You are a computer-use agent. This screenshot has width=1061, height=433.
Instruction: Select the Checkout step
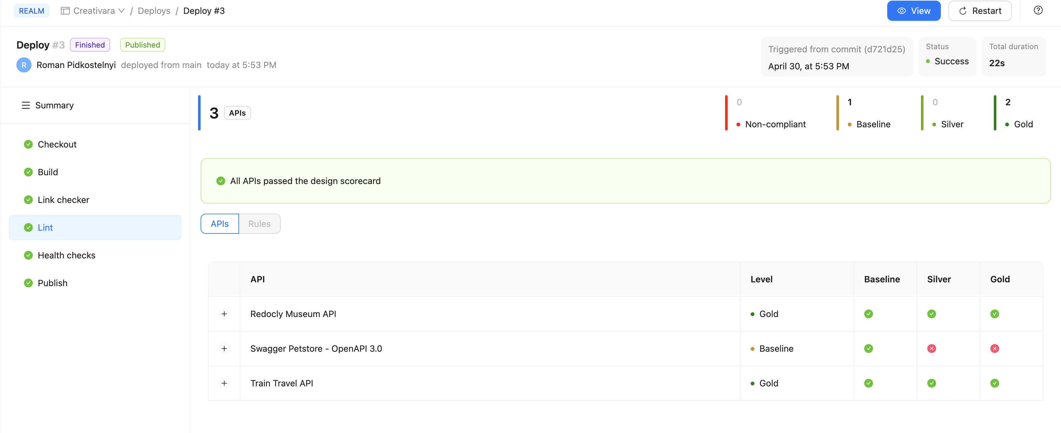[x=95, y=144]
